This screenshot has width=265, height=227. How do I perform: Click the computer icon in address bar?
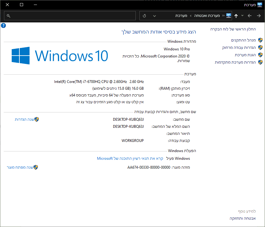point(229,16)
